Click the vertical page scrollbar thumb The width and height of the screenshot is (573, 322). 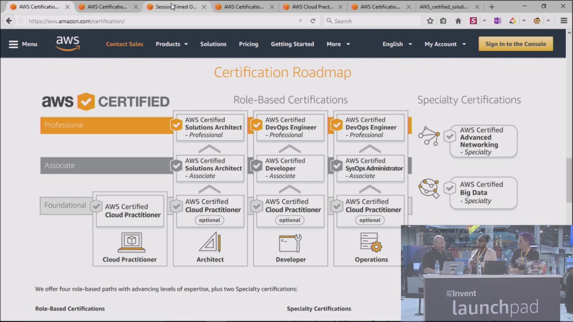[569, 180]
